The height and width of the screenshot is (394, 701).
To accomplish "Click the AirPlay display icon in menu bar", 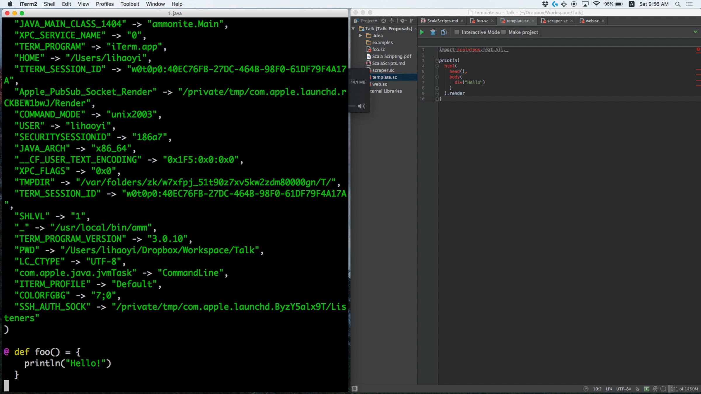I will click(585, 4).
